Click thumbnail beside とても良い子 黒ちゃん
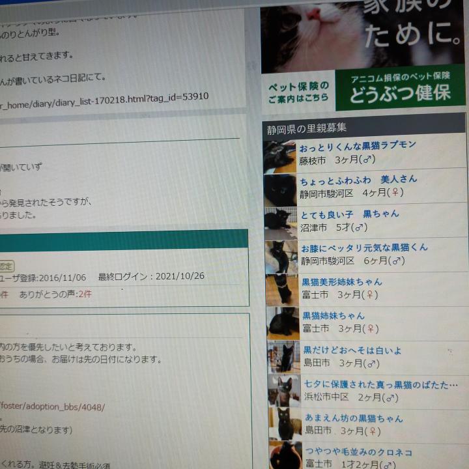The image size is (469, 469). (x=281, y=223)
